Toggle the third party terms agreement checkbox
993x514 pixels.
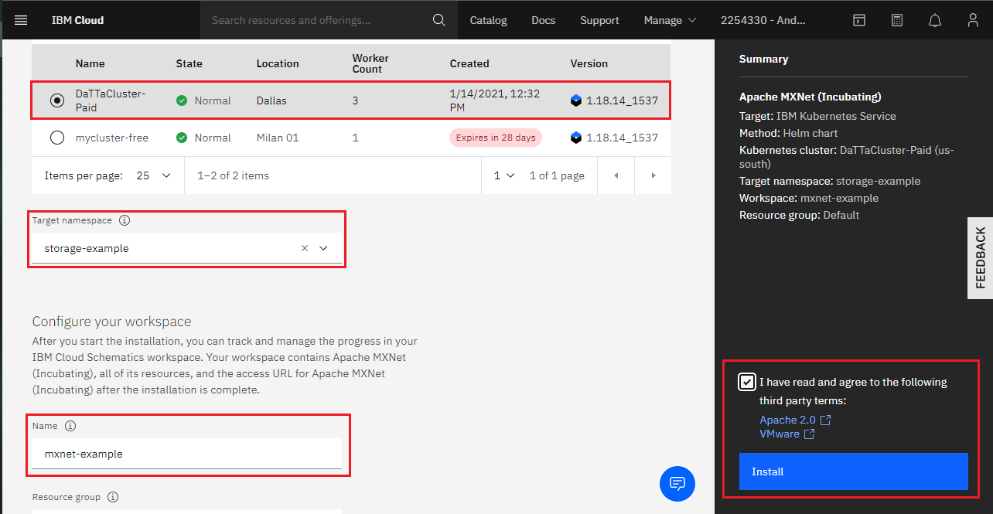pyautogui.click(x=746, y=382)
